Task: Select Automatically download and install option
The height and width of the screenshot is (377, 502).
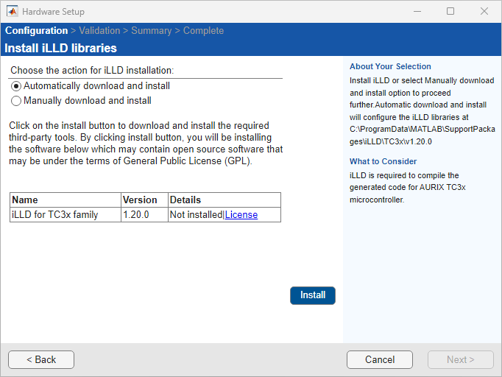Action: pos(91,86)
